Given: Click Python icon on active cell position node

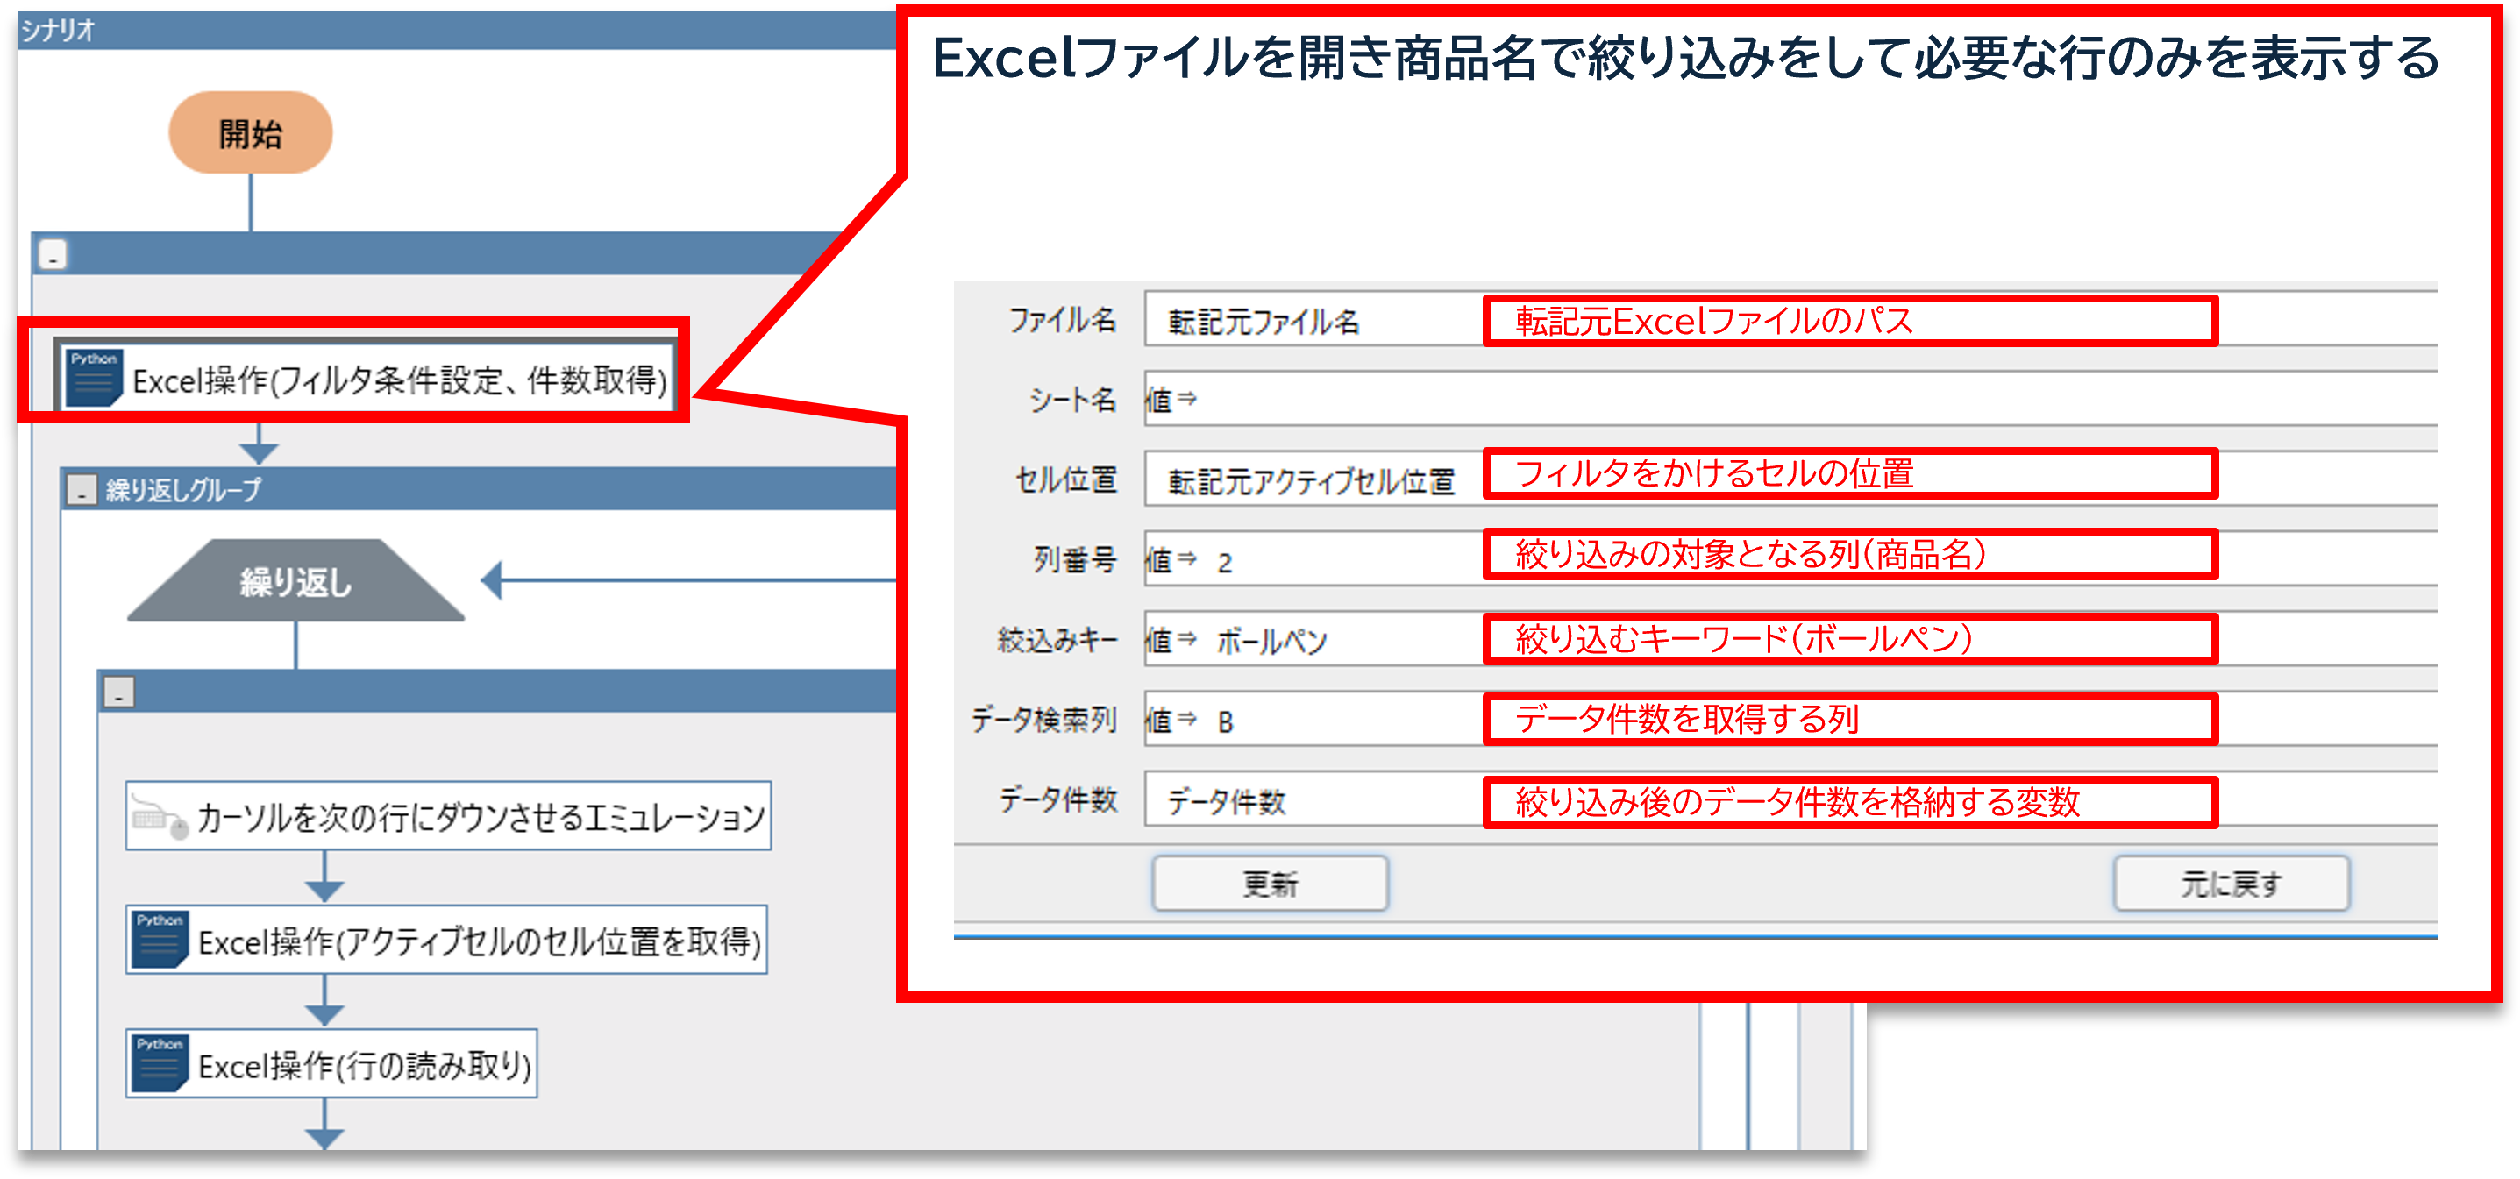Looking at the screenshot, I should coord(159,941).
